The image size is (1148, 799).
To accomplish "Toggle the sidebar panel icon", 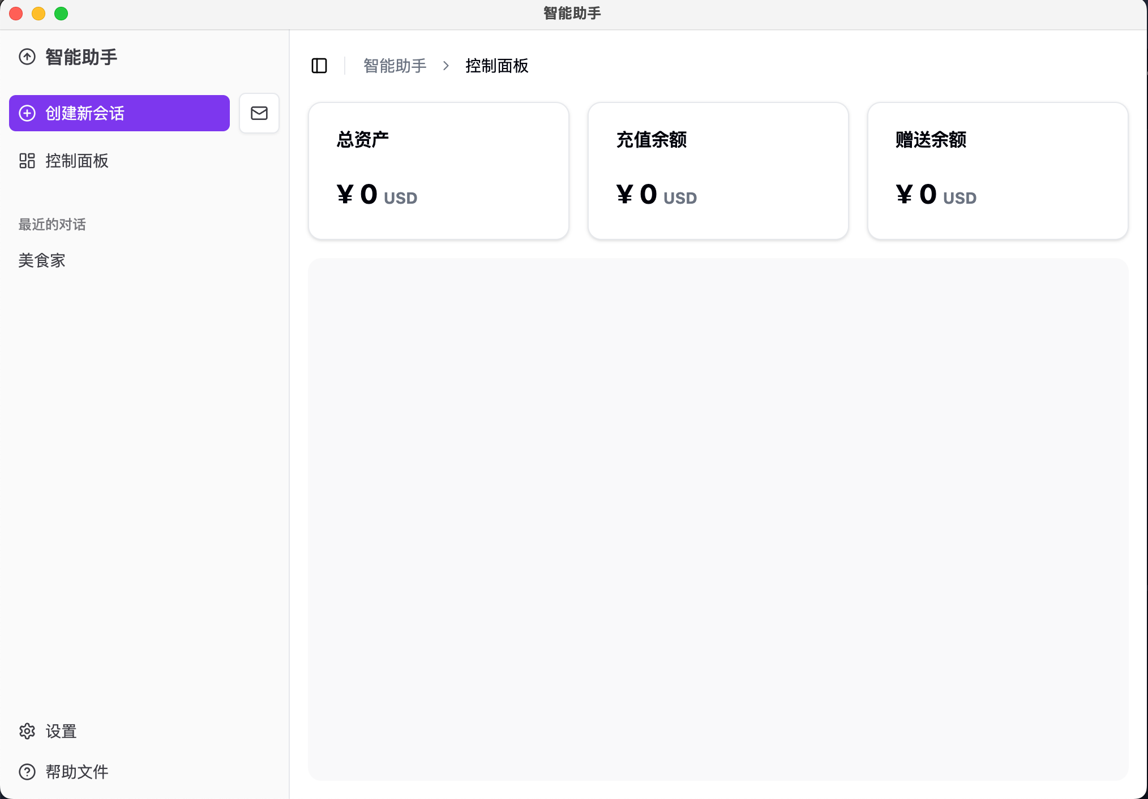I will coord(319,66).
